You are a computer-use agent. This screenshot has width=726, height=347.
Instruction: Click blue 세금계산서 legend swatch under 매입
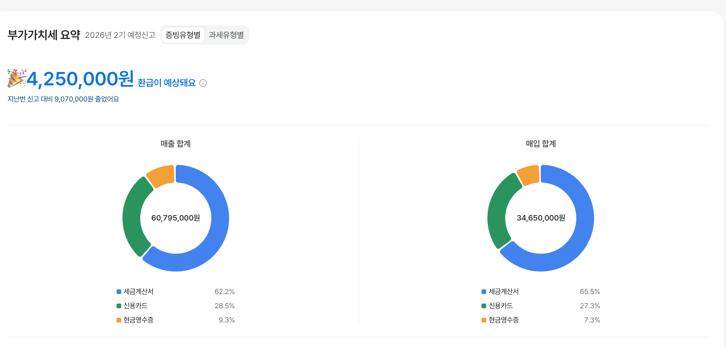coord(484,292)
